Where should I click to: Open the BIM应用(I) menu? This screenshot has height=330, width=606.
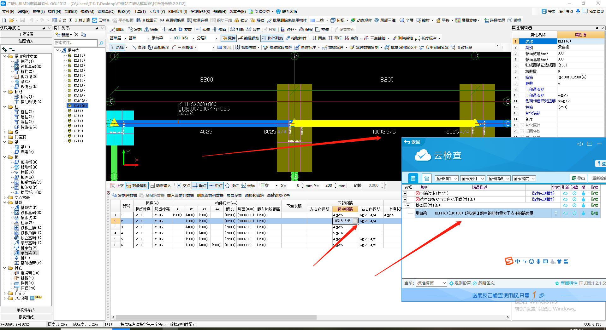tap(177, 11)
